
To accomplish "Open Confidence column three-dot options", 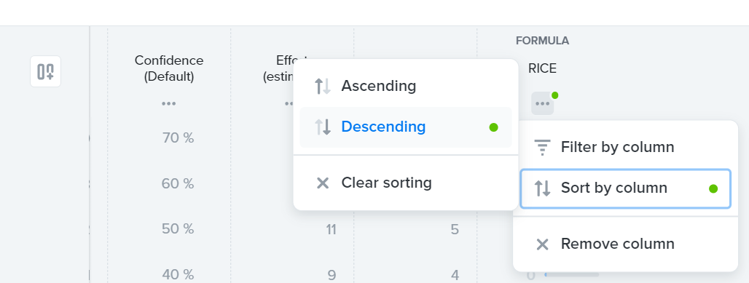I will coord(168,103).
